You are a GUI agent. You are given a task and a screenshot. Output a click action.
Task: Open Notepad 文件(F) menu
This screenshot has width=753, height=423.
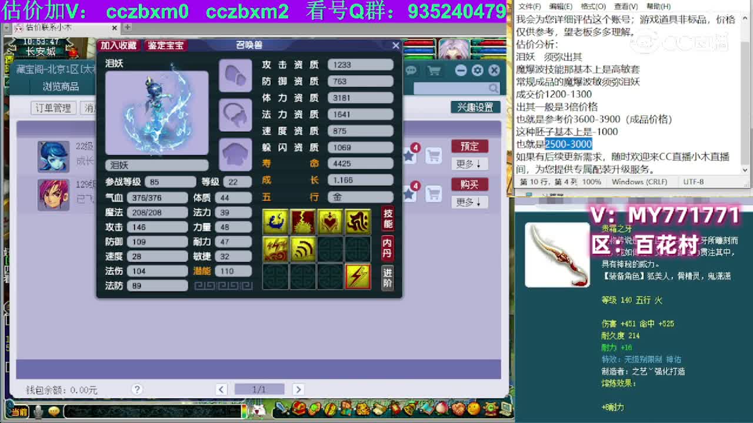click(x=529, y=6)
